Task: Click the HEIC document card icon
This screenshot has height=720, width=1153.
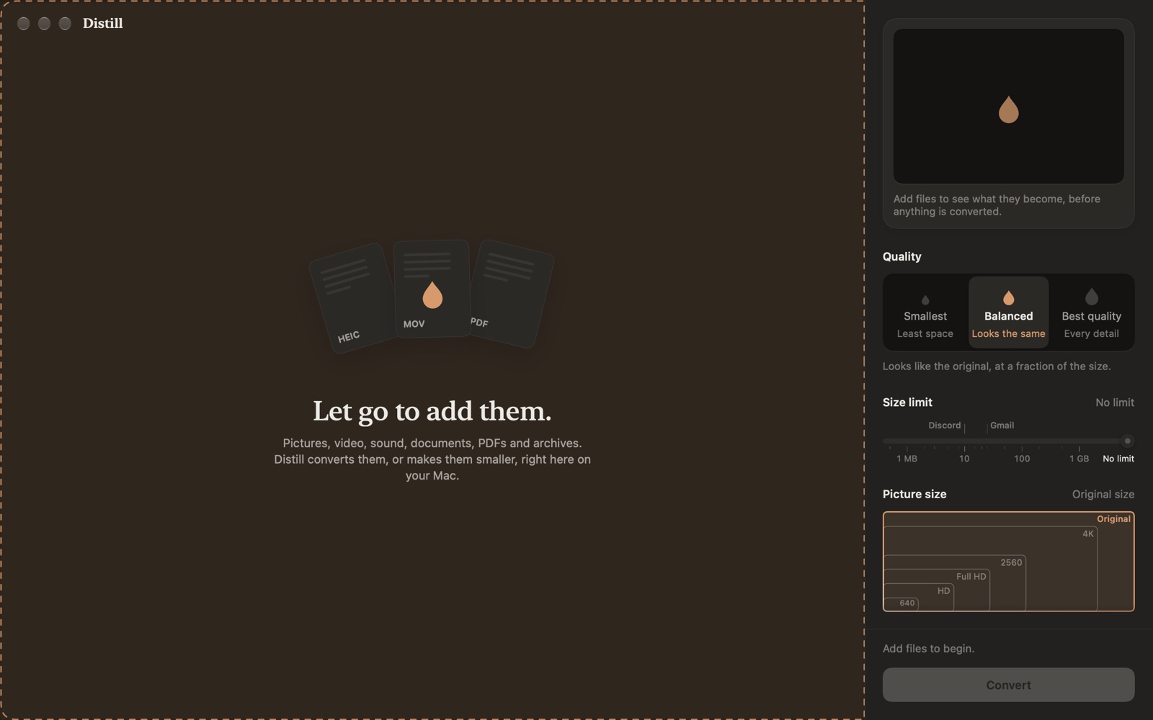Action: [x=352, y=298]
